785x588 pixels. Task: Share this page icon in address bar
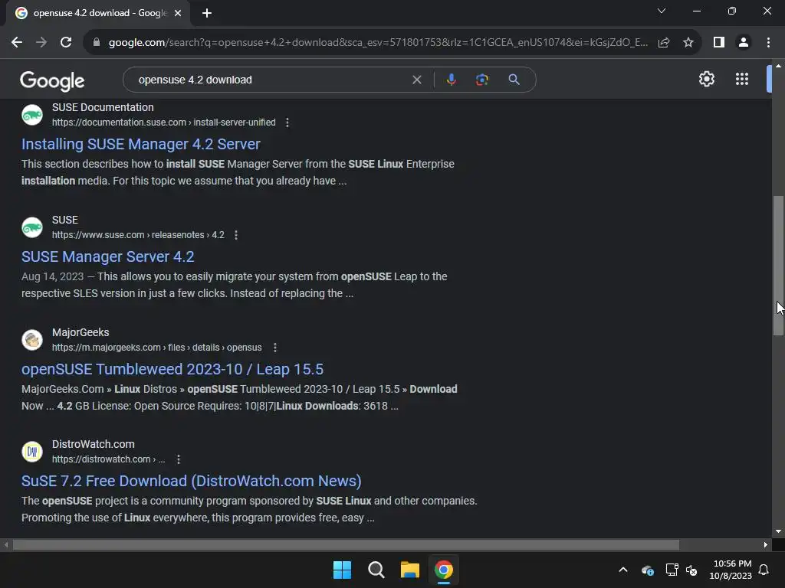point(664,43)
